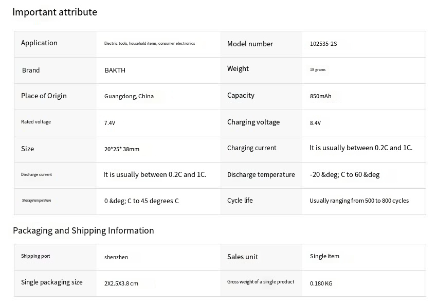Click the "Important attribute" heading
Viewport: 437px width, 304px height.
pyautogui.click(x=54, y=12)
